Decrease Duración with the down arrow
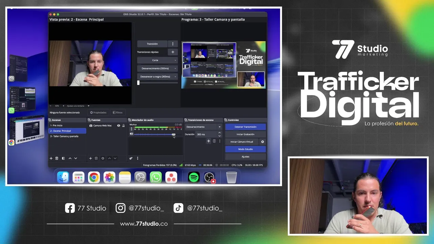The width and height of the screenshot is (434, 244). coord(219,136)
